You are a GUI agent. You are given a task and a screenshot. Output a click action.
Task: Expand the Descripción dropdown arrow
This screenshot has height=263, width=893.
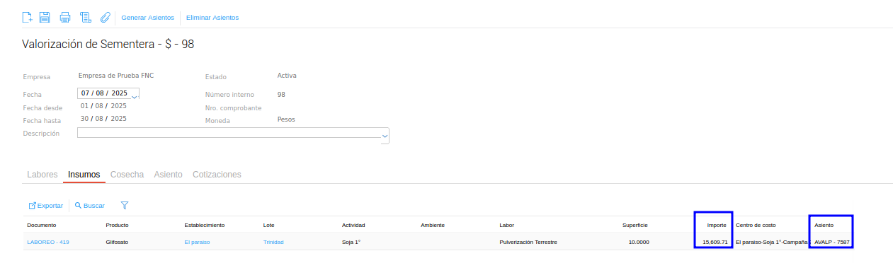click(385, 135)
